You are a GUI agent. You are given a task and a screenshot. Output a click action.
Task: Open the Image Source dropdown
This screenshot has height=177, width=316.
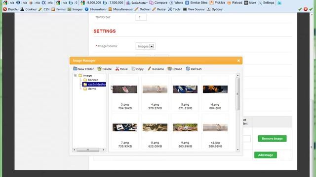[145, 46]
